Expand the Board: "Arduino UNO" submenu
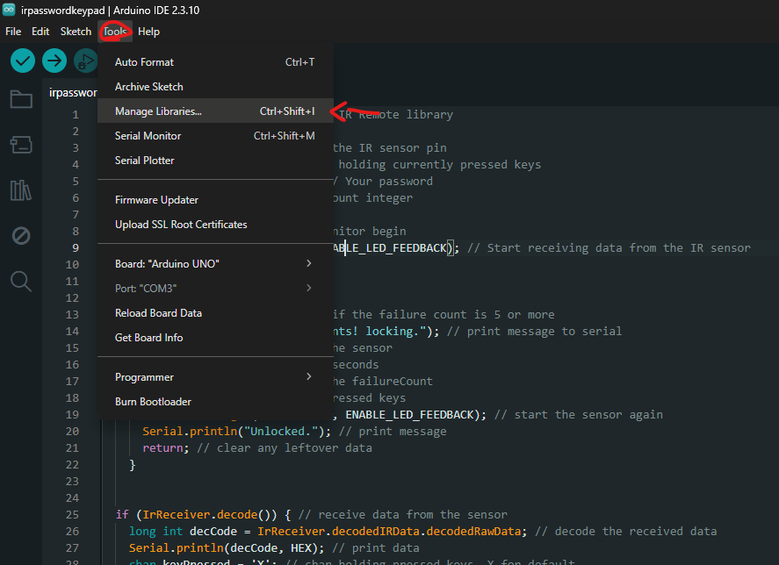 (215, 263)
